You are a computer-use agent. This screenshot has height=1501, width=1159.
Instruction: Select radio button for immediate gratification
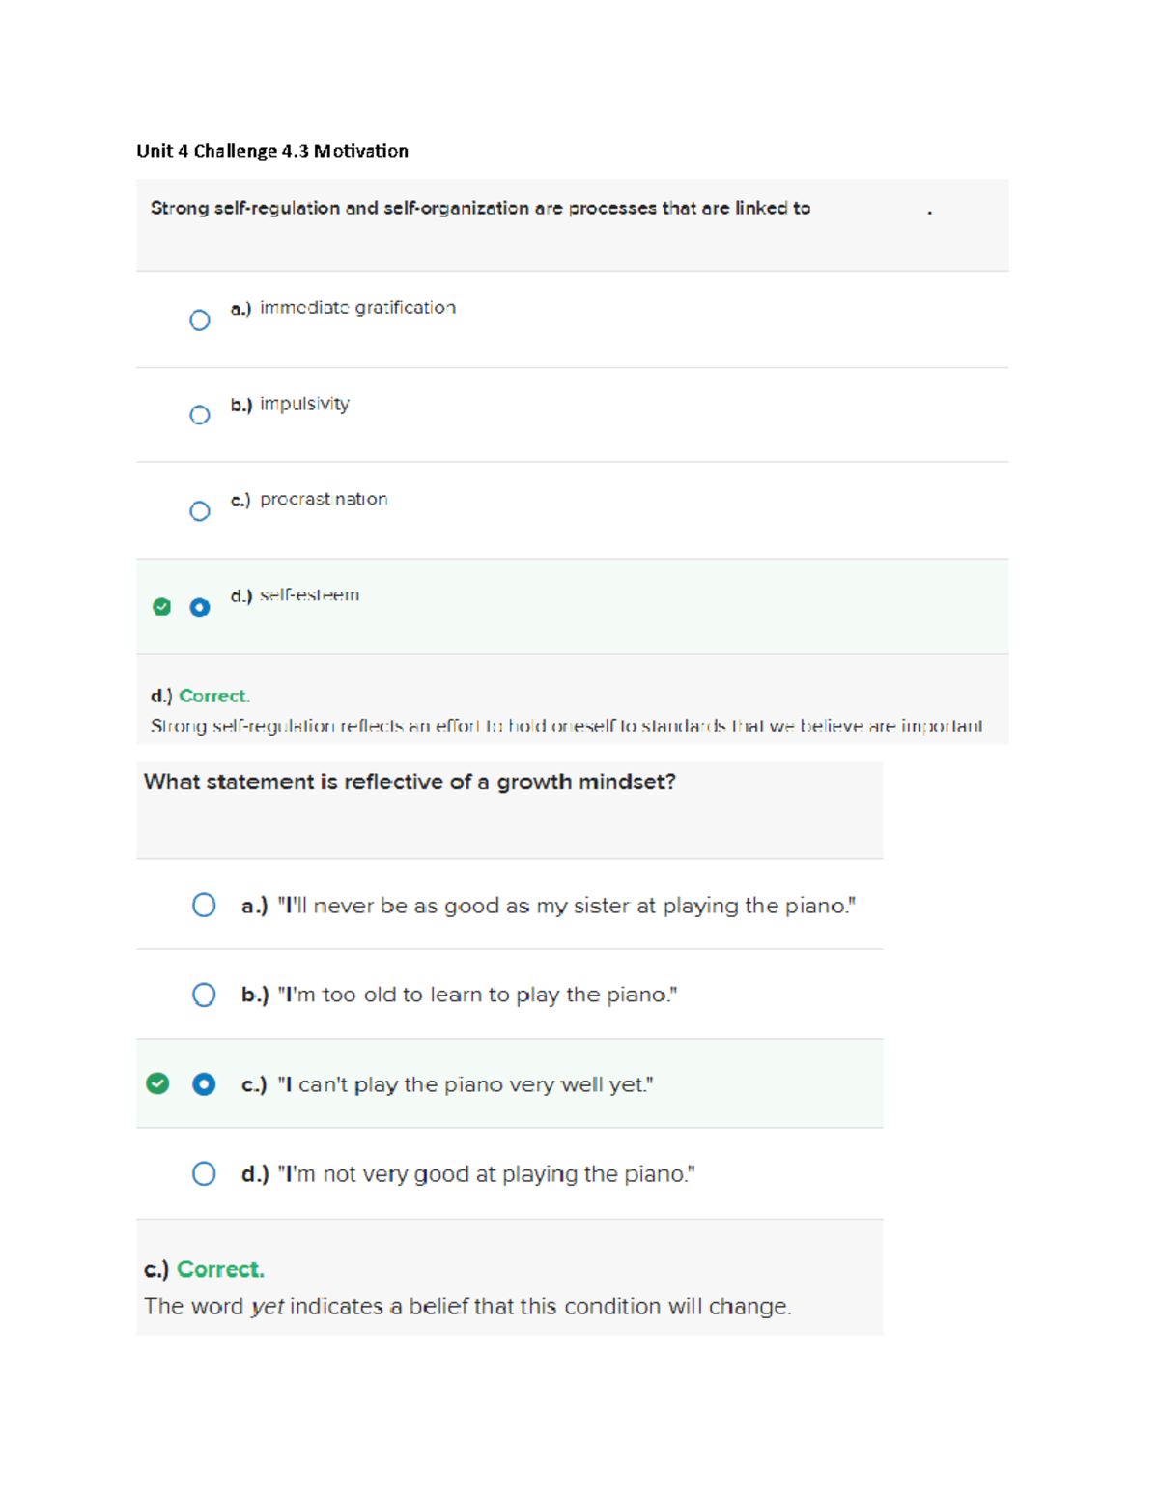(x=200, y=320)
